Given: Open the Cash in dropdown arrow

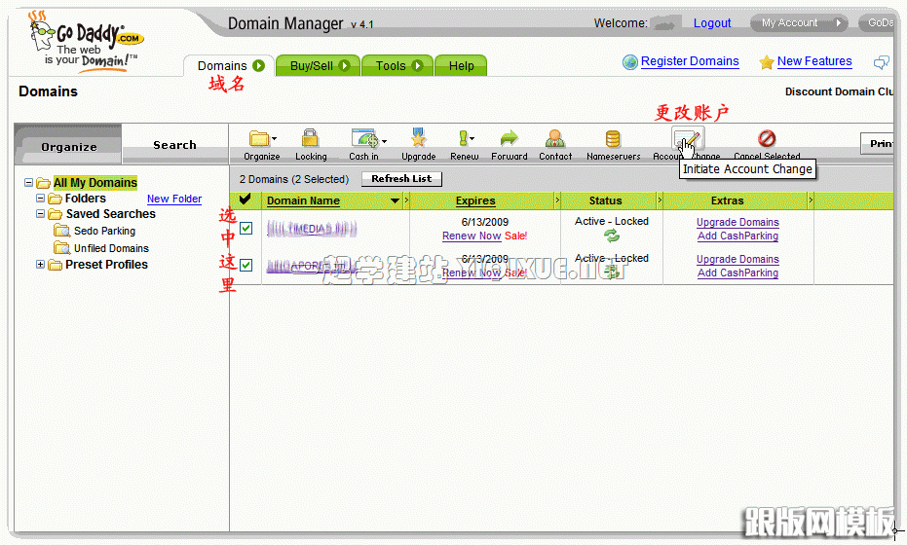Looking at the screenshot, I should click(384, 141).
